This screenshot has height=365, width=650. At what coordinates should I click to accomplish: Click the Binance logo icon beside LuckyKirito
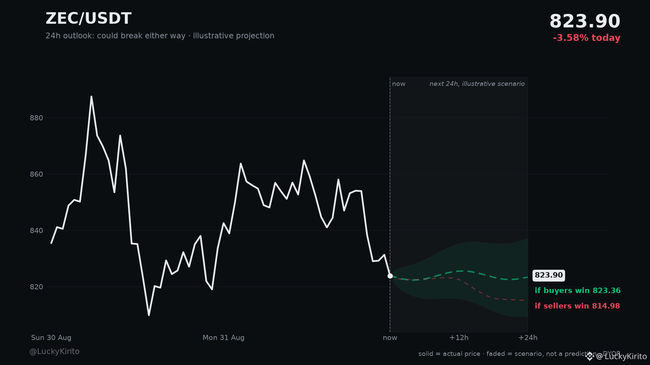tap(590, 356)
